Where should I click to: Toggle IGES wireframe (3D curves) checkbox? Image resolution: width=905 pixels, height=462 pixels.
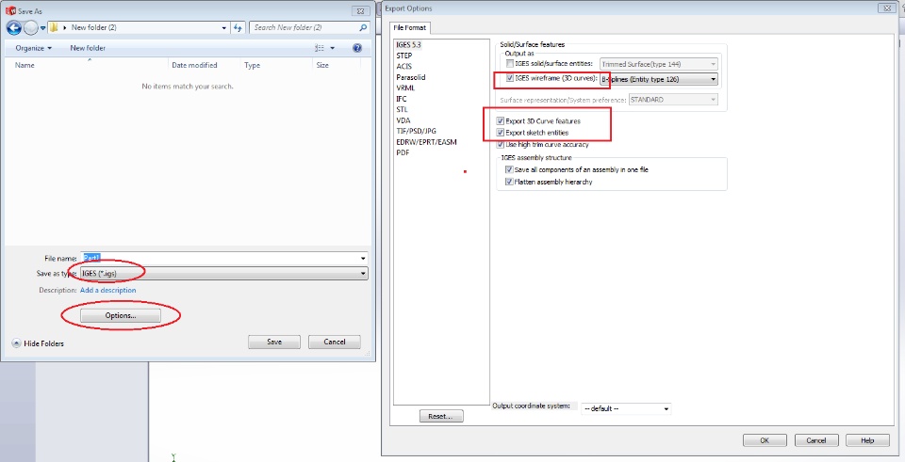coord(510,79)
